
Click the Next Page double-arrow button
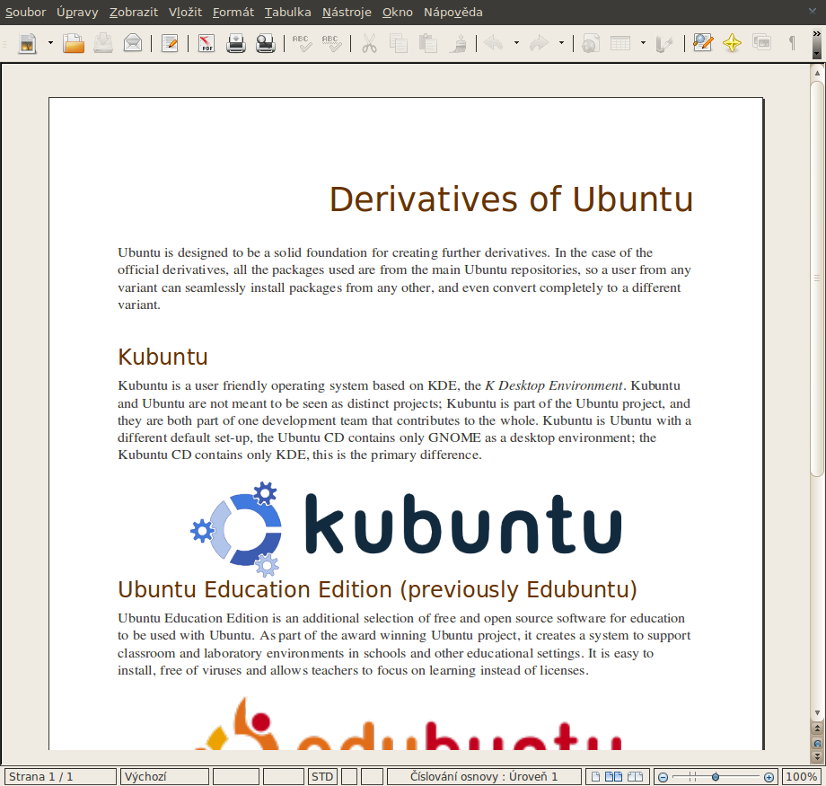coord(817,756)
